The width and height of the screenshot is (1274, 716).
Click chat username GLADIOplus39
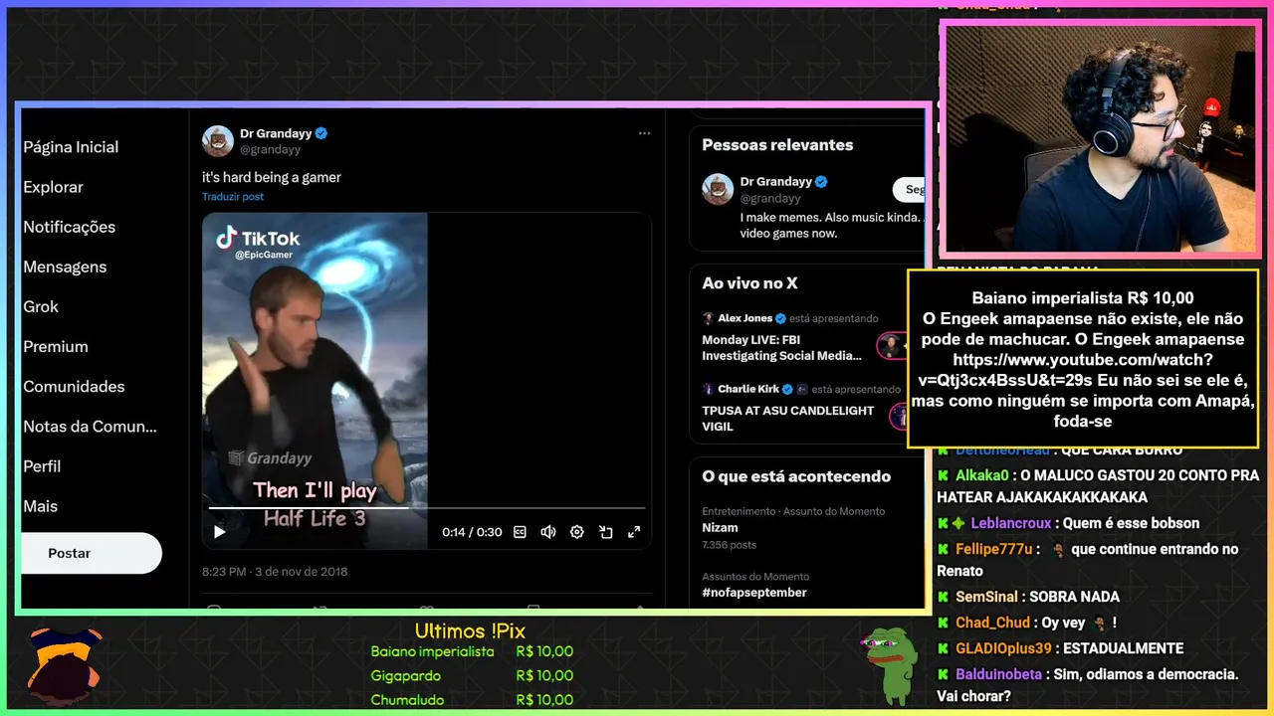[1003, 648]
